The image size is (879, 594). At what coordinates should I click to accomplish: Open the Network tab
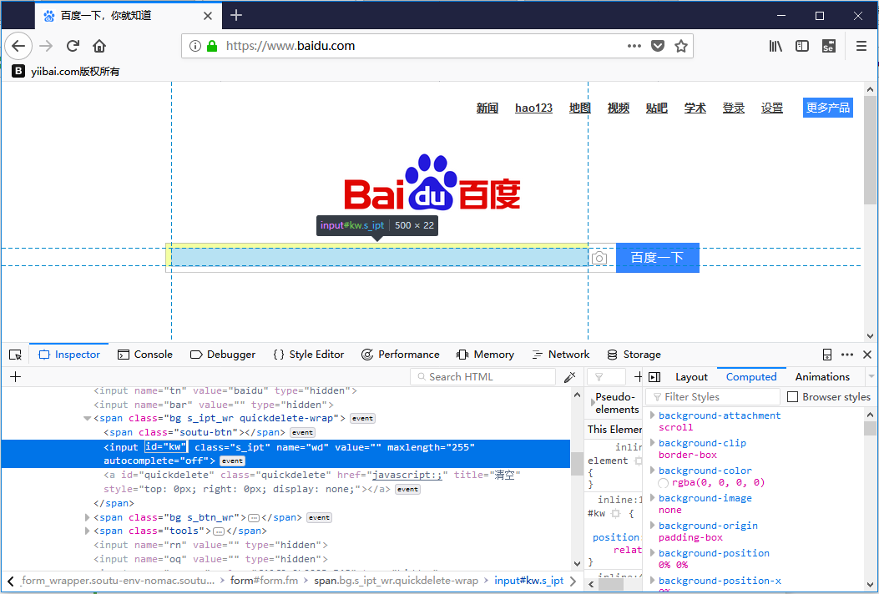pos(560,355)
